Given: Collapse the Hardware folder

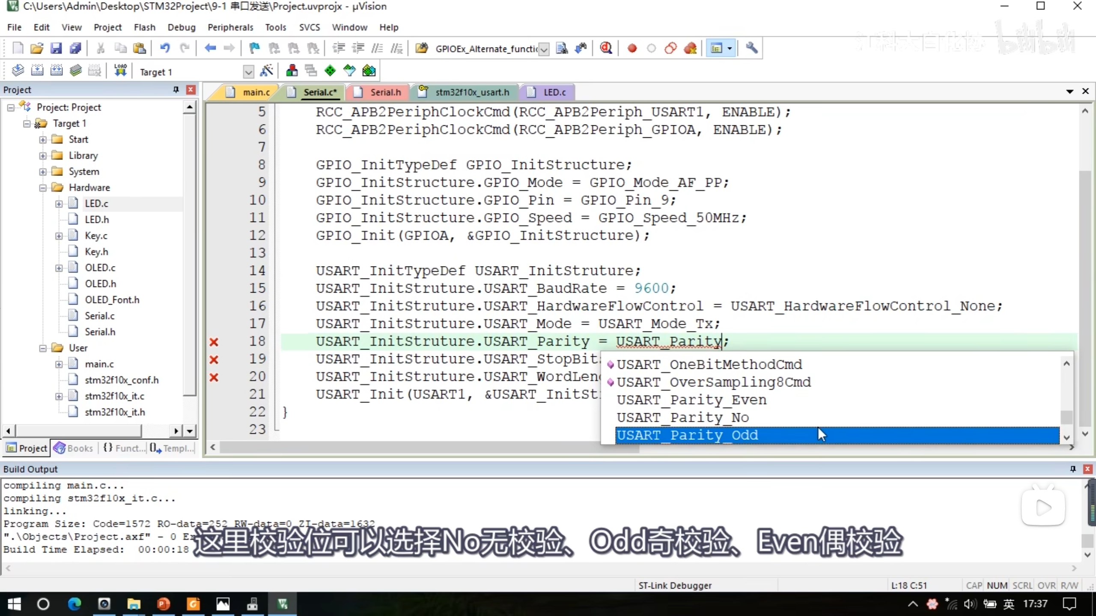Looking at the screenshot, I should tap(43, 188).
